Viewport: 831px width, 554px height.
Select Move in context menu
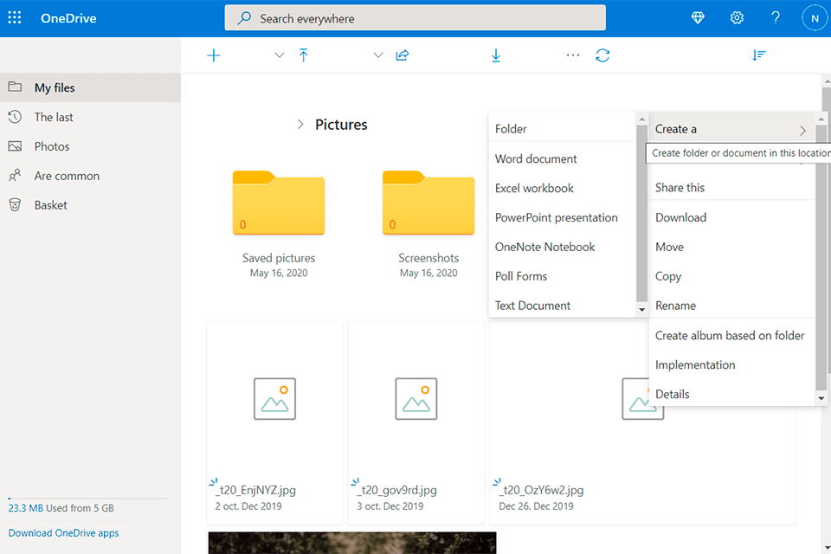click(732, 247)
